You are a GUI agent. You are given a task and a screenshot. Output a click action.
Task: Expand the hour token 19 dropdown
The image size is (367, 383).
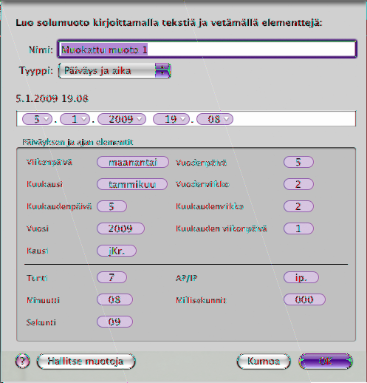182,119
